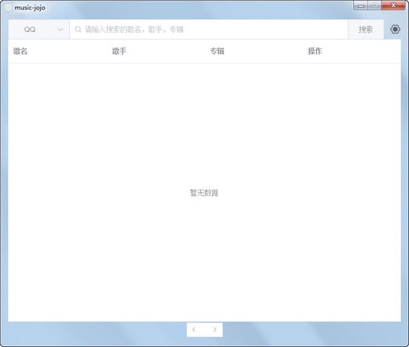Click the 歌手 column header
Screen dimensions: 409x347
119,51
